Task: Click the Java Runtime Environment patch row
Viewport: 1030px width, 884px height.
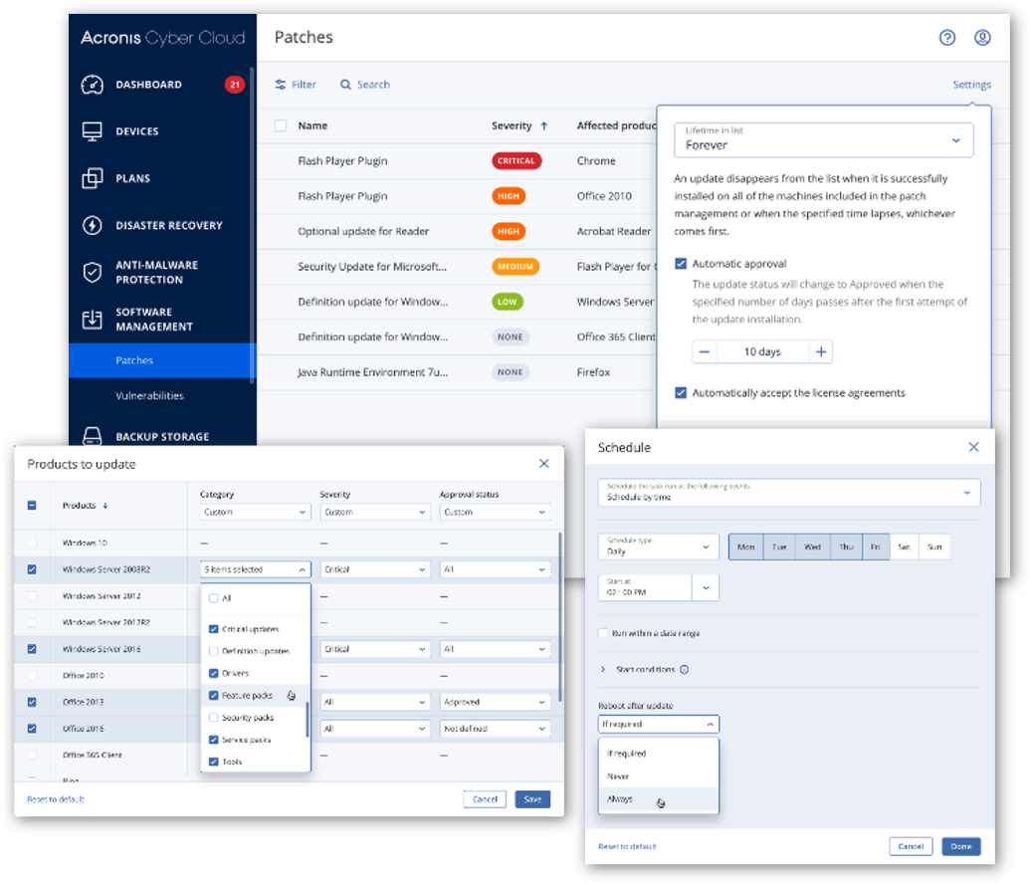Action: pos(457,372)
